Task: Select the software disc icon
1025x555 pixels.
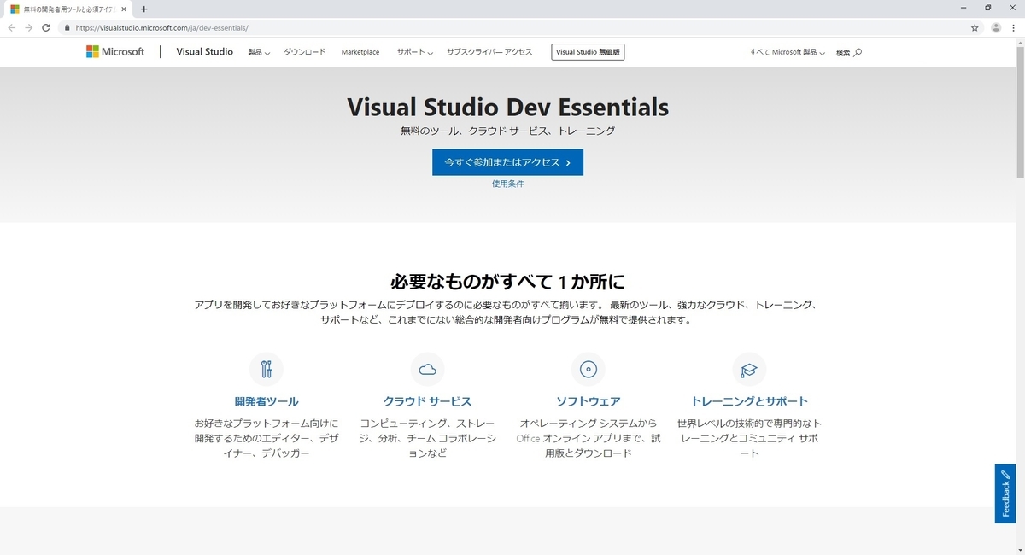Action: click(x=588, y=370)
